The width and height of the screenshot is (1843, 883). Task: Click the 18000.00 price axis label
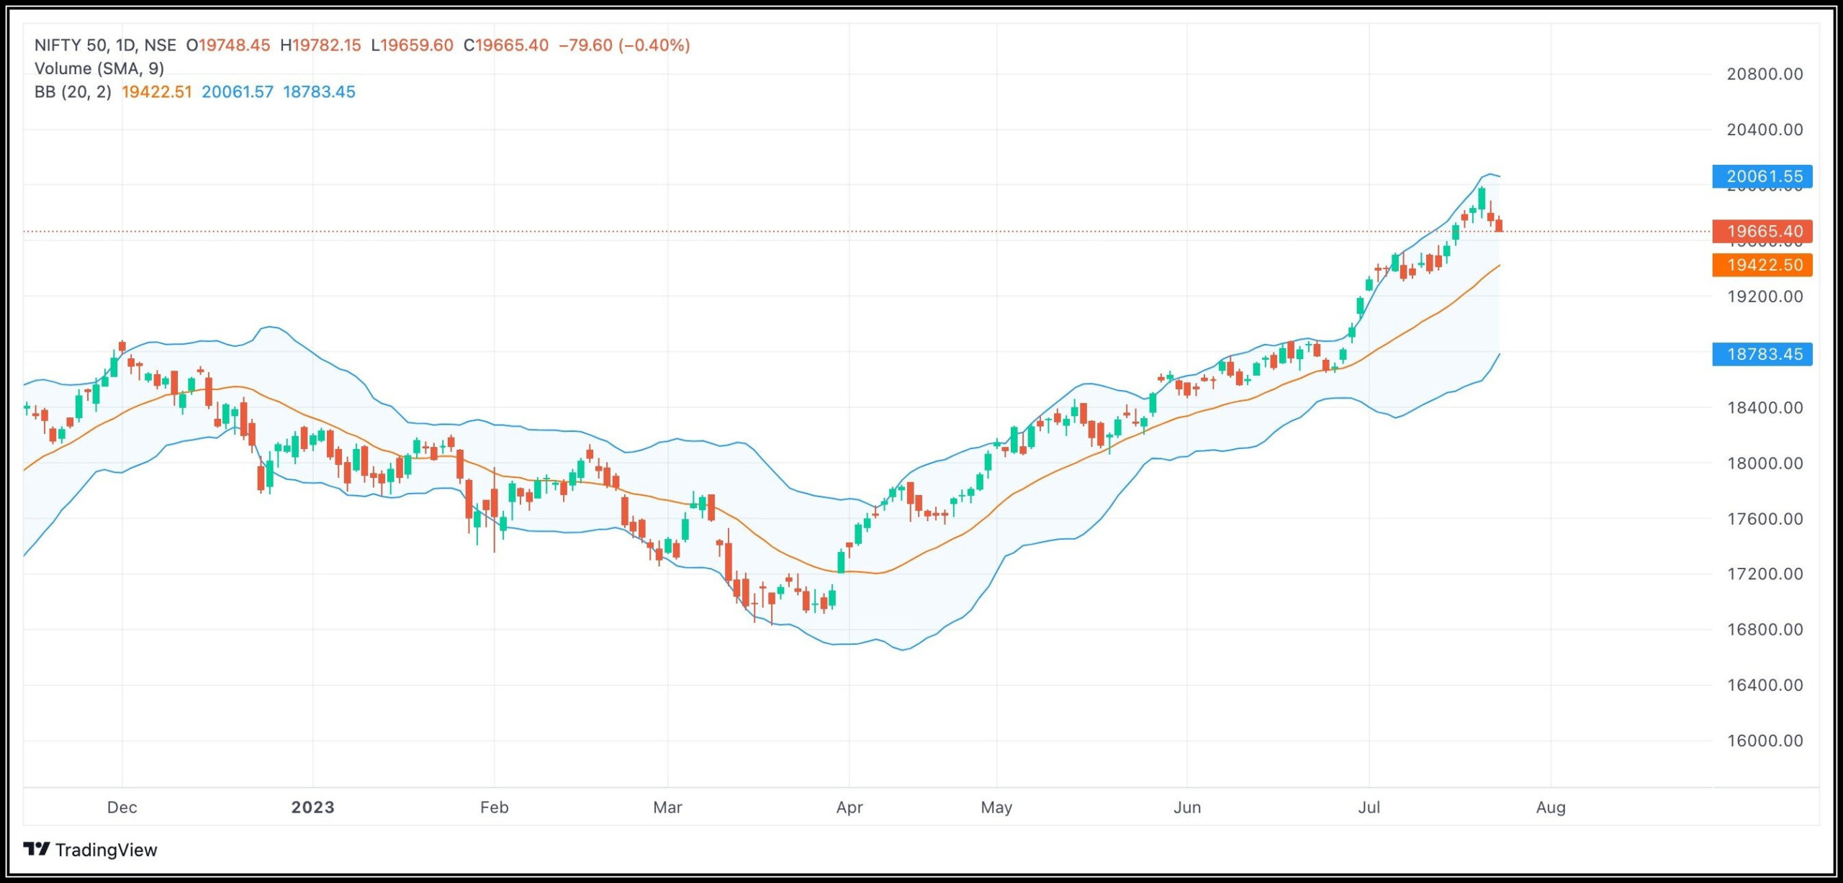(x=1765, y=463)
